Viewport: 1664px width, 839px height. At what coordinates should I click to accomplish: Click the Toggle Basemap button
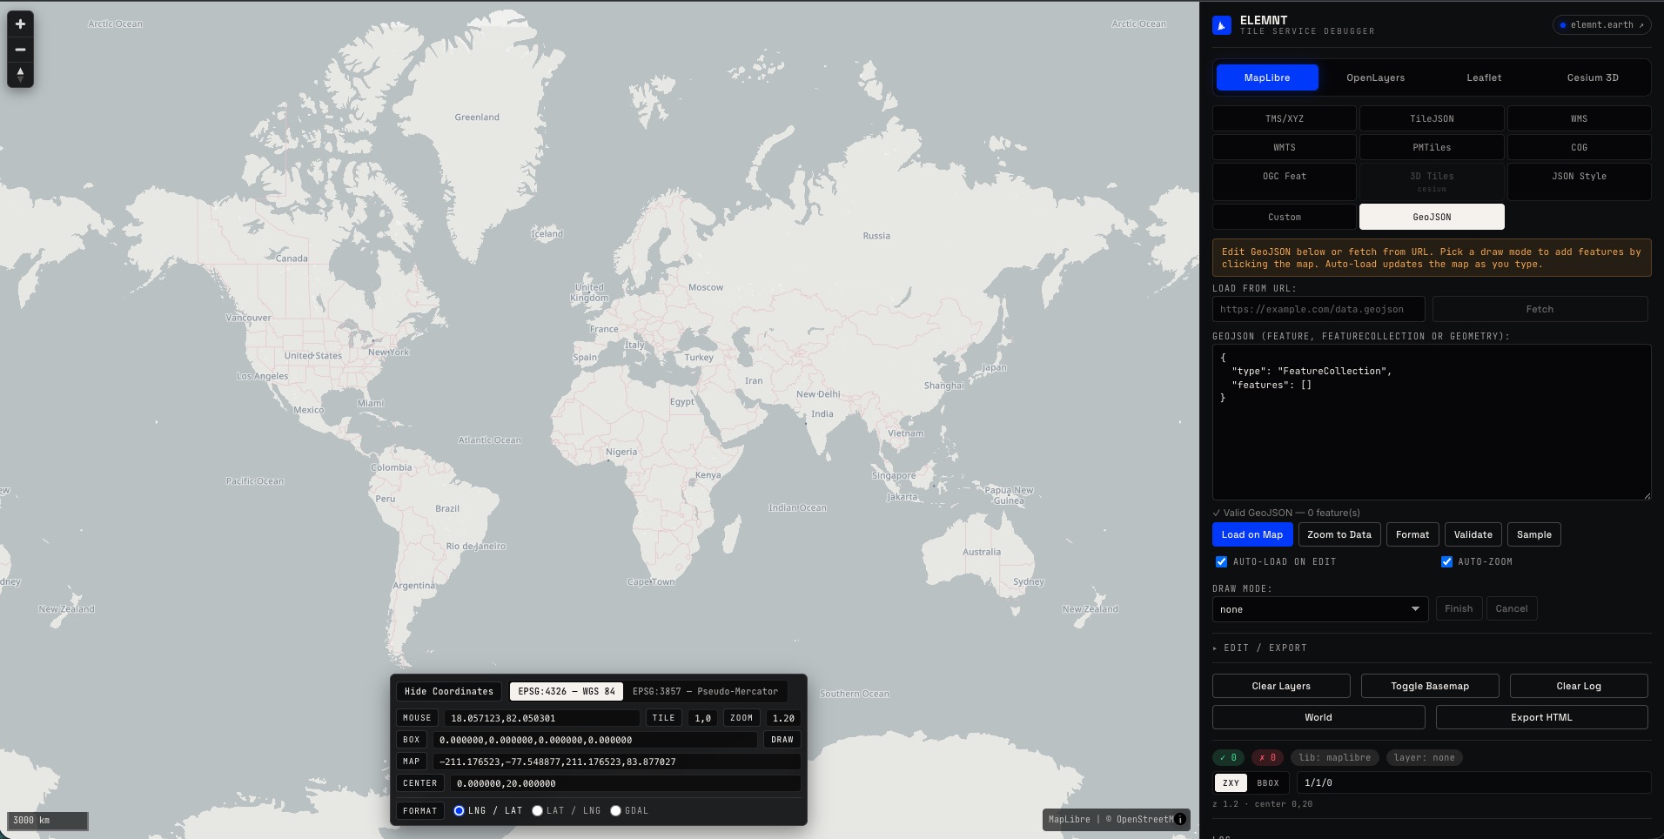click(x=1429, y=686)
